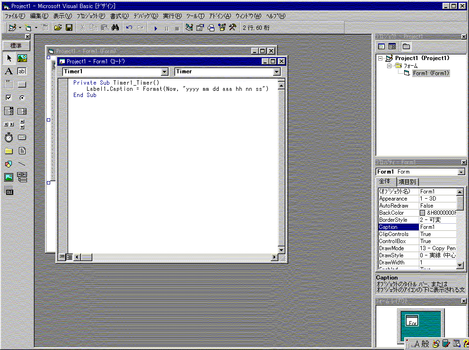
Task: Open the 編集(E) menu
Action: tap(39, 16)
